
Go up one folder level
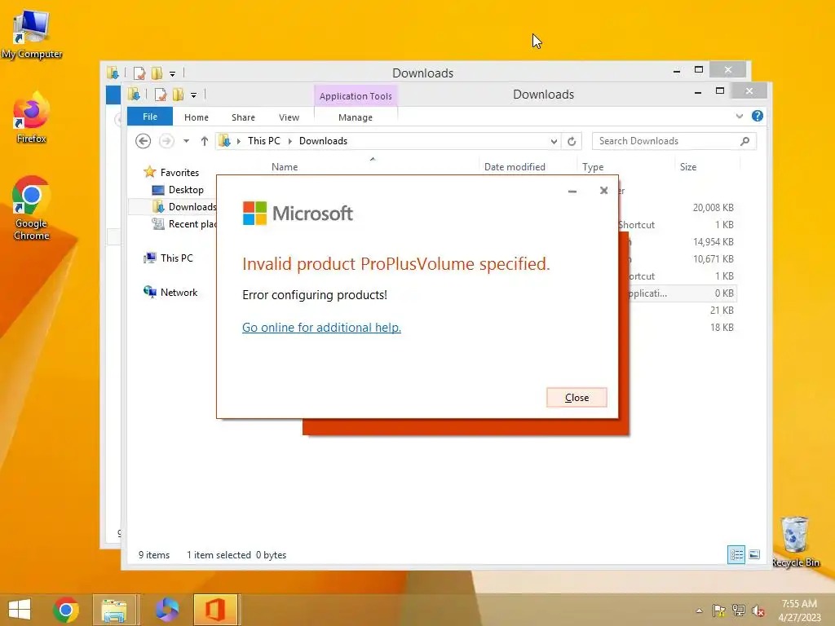tap(205, 141)
